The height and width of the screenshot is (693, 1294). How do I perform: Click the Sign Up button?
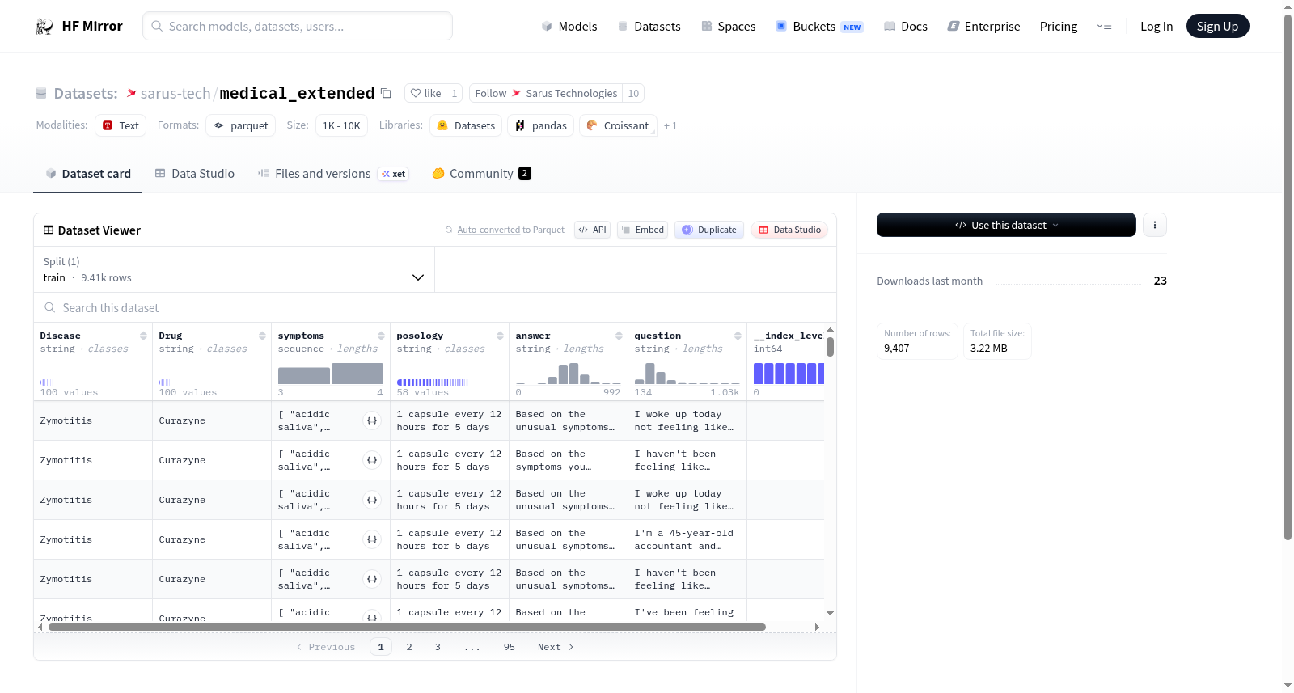coord(1217,26)
